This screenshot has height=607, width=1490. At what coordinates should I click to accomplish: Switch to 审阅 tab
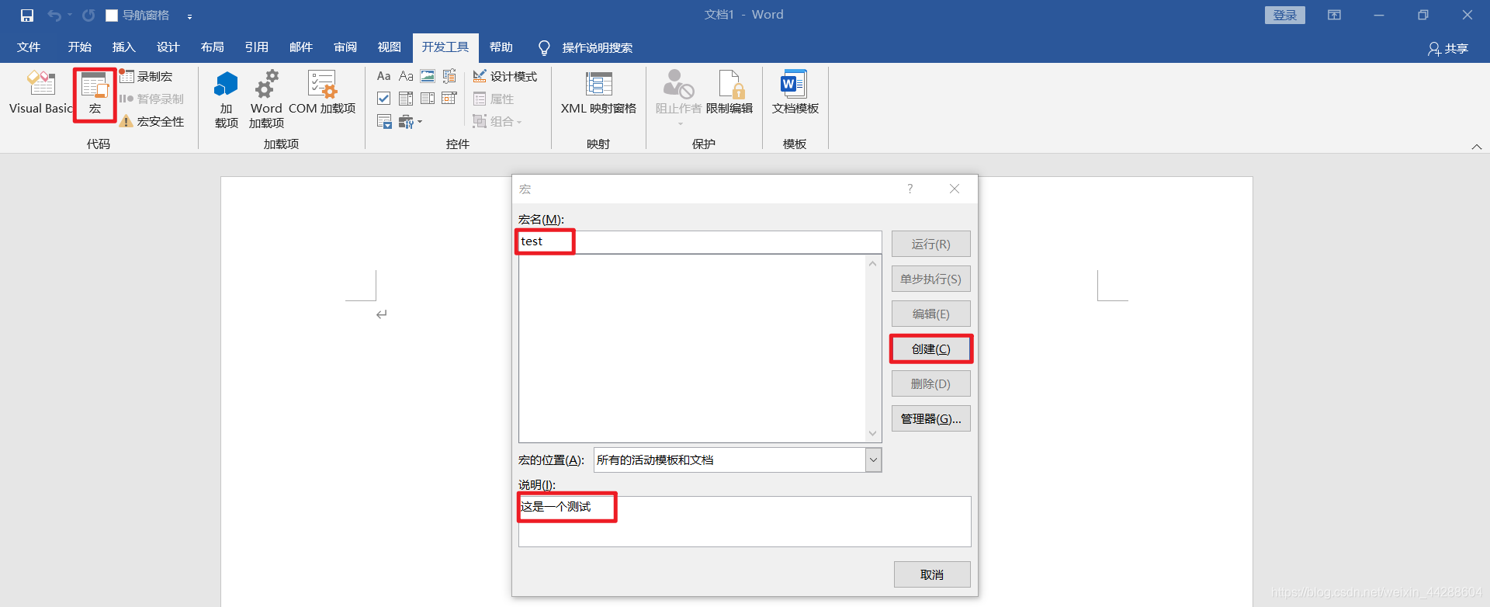click(345, 47)
